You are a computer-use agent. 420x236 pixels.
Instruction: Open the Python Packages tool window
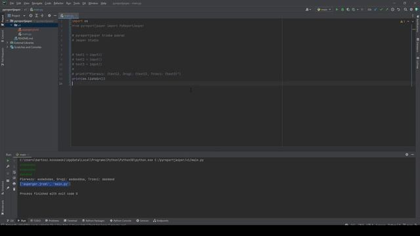coord(93,221)
